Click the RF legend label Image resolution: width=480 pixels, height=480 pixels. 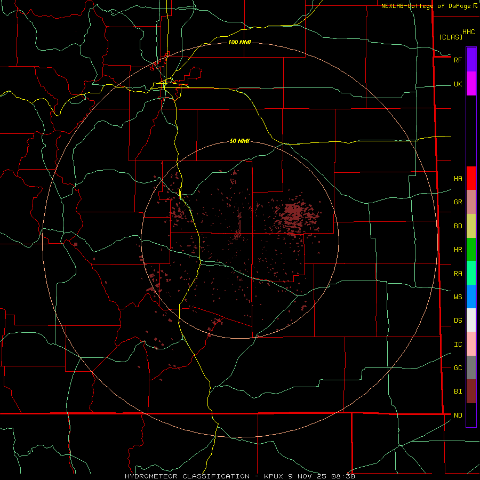coord(458,60)
